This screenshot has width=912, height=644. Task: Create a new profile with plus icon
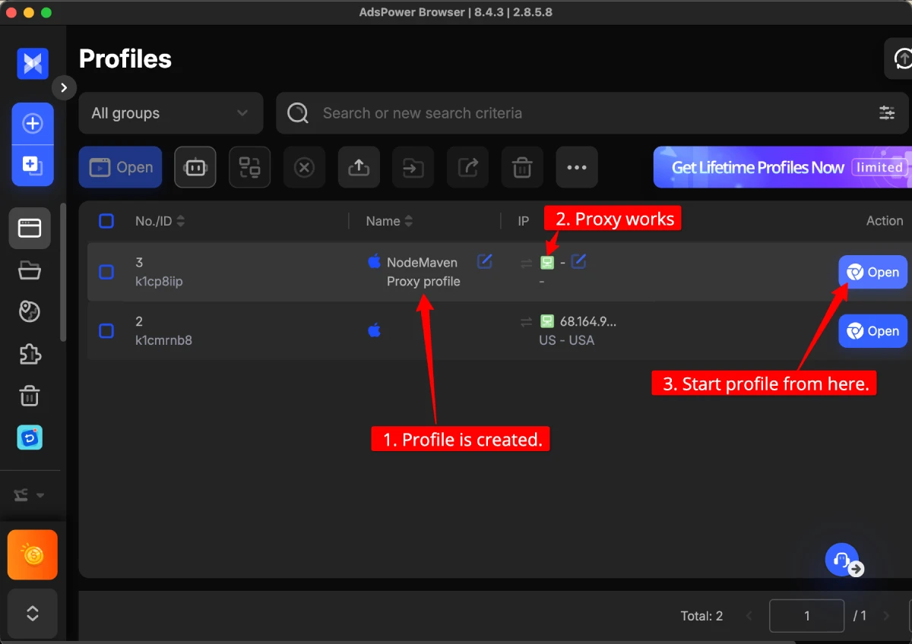click(x=33, y=124)
